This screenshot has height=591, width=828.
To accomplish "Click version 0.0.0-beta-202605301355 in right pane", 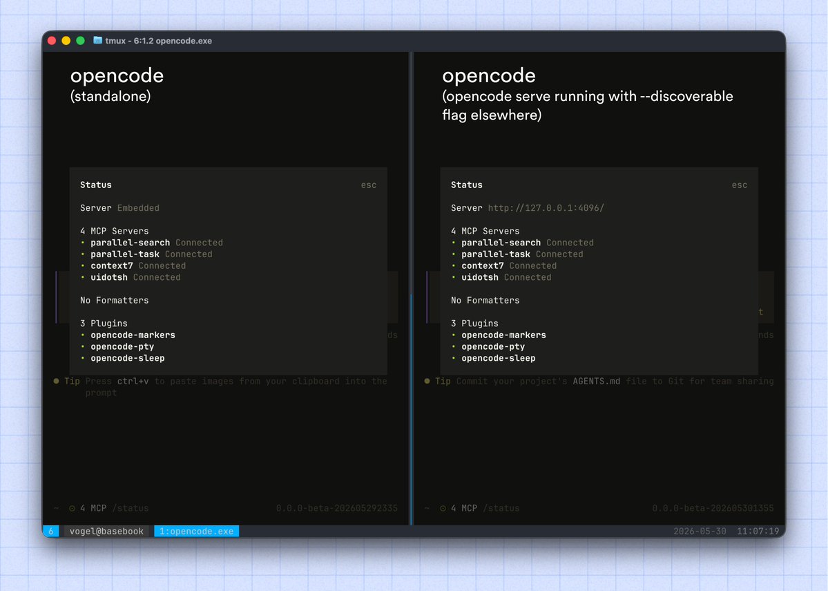I will click(x=713, y=509).
